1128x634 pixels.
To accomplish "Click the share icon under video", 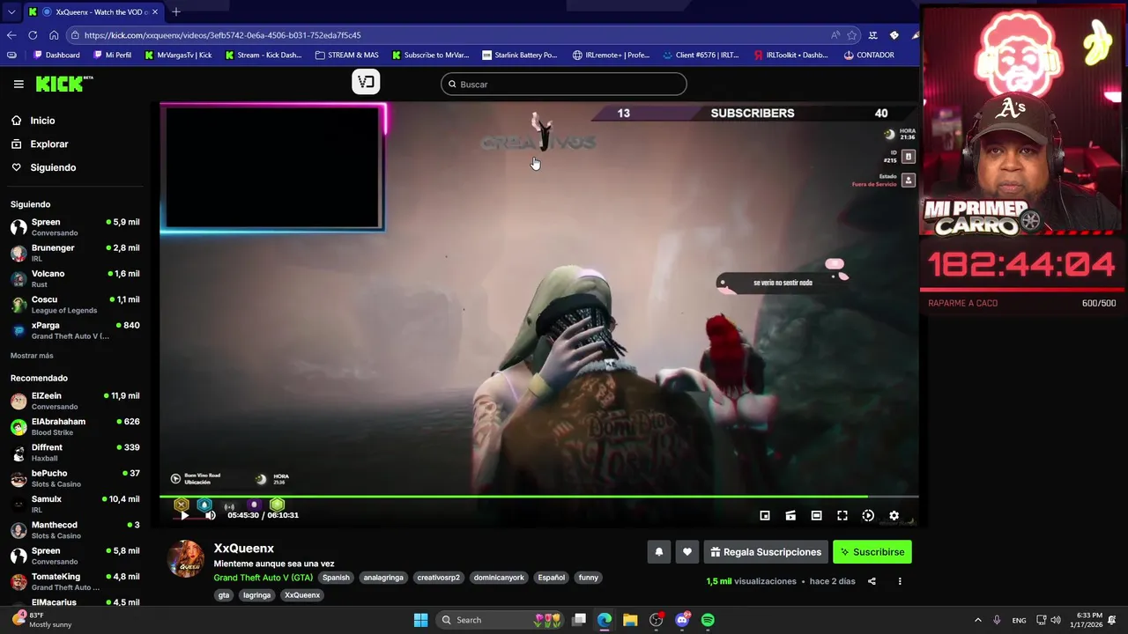I will point(872,581).
